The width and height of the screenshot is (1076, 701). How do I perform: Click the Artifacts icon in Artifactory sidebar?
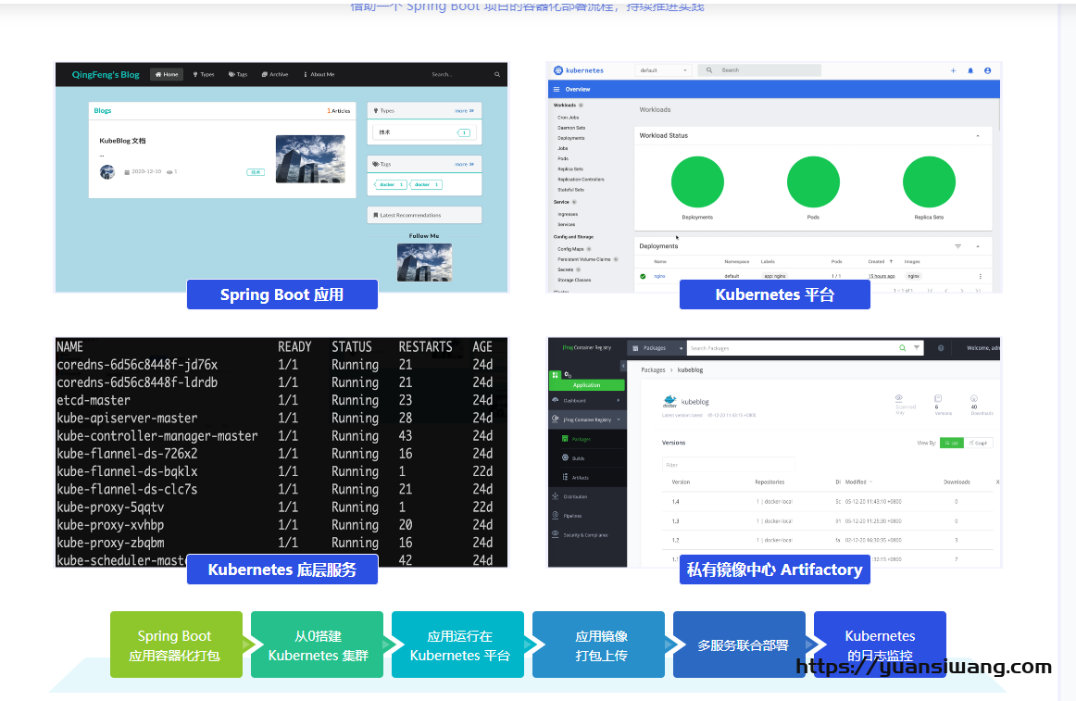pyautogui.click(x=565, y=477)
